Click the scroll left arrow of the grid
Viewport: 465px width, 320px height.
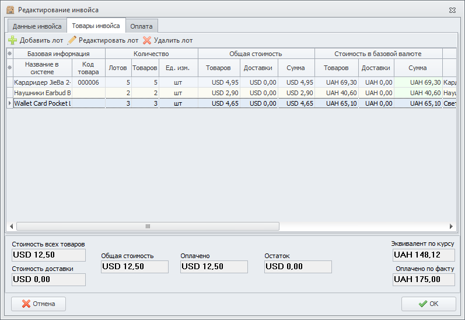coord(11,226)
